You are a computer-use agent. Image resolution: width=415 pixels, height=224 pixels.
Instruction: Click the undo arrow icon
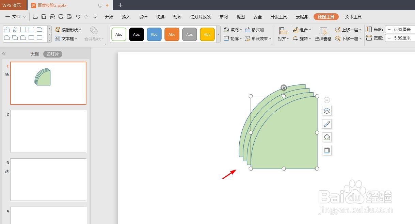(x=78, y=17)
